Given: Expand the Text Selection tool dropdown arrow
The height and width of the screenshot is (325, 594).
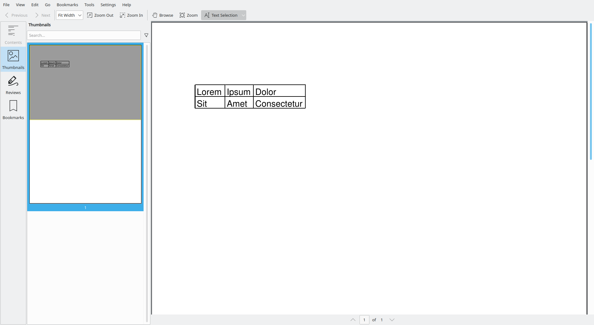Looking at the screenshot, I should pyautogui.click(x=243, y=15).
